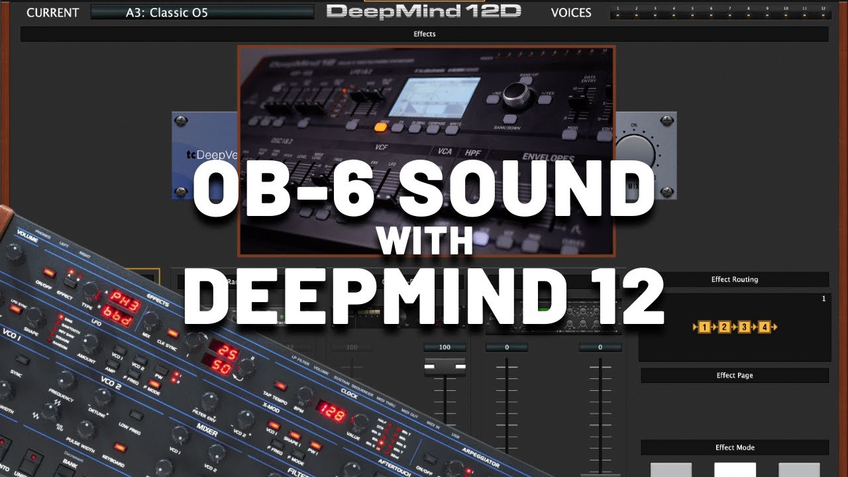
Task: Click the OB-6 X-Mod VCO 2 knob
Action: [x=244, y=419]
